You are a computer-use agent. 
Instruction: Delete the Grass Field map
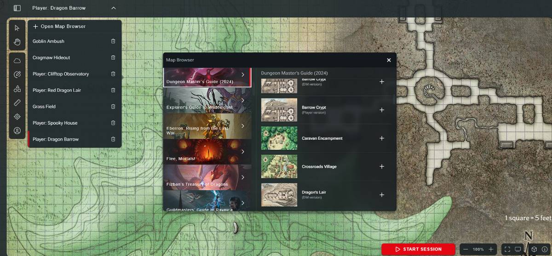(113, 107)
